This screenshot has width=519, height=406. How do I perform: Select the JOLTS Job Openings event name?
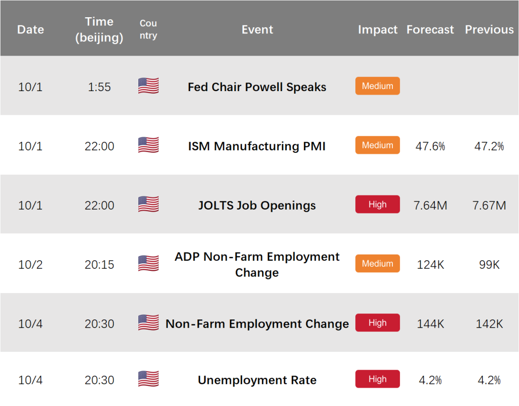[257, 206]
